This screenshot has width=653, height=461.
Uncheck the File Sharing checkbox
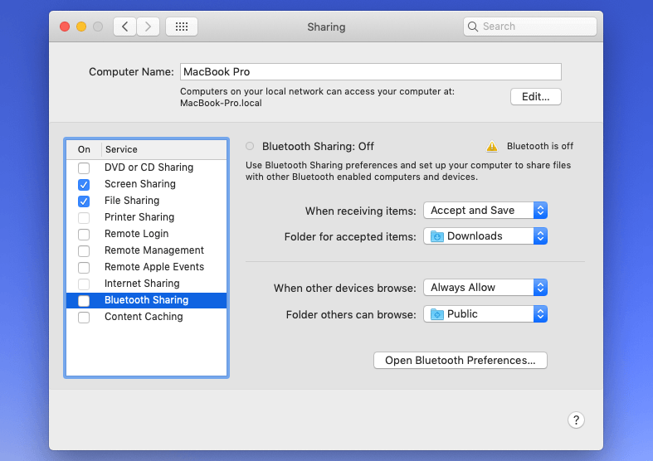[x=84, y=201]
